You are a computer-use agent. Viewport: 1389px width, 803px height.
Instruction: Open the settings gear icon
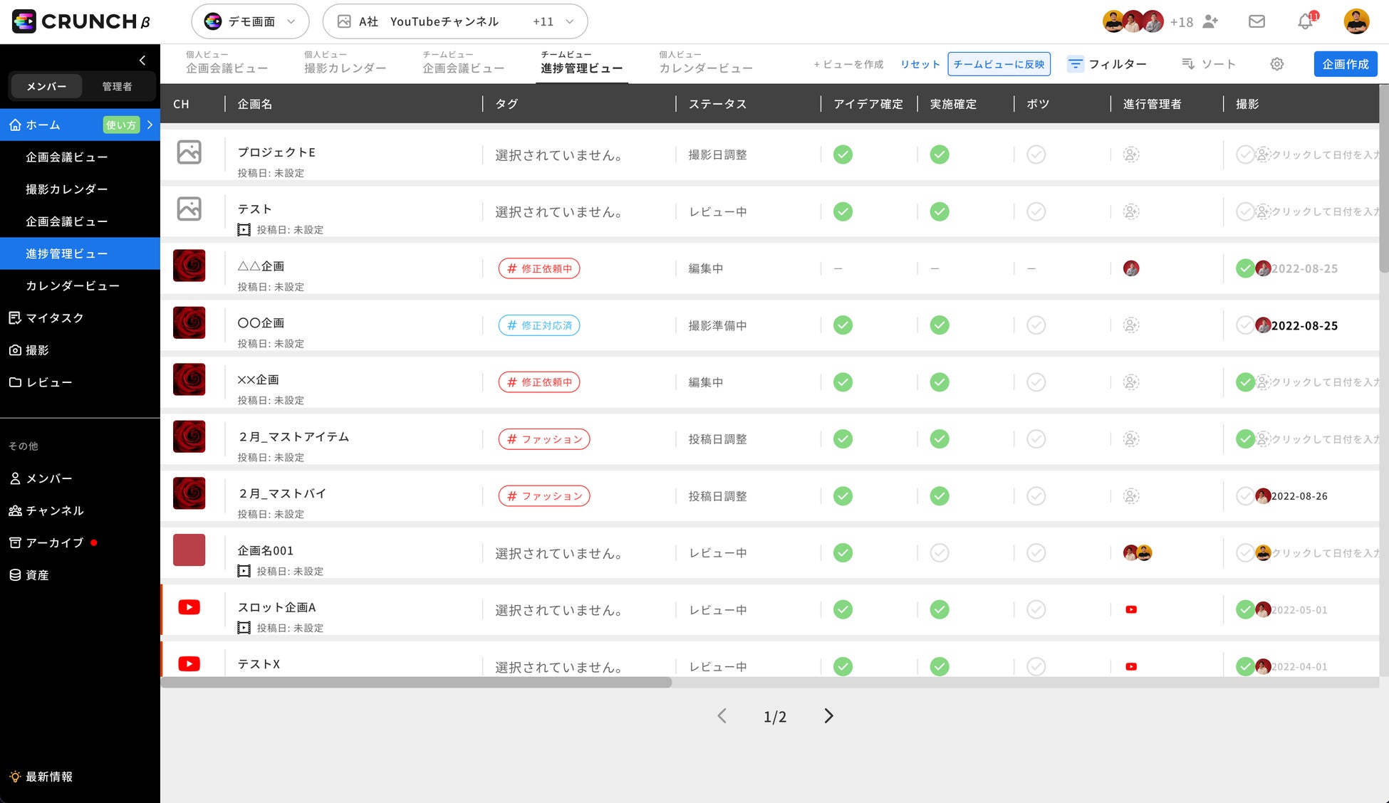(1276, 64)
